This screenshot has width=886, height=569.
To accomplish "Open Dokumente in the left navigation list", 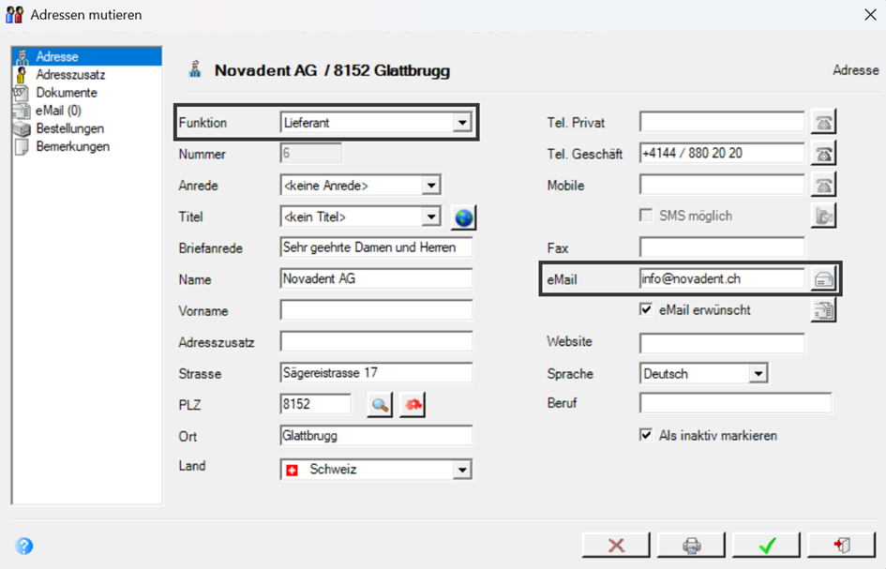I will tap(67, 93).
